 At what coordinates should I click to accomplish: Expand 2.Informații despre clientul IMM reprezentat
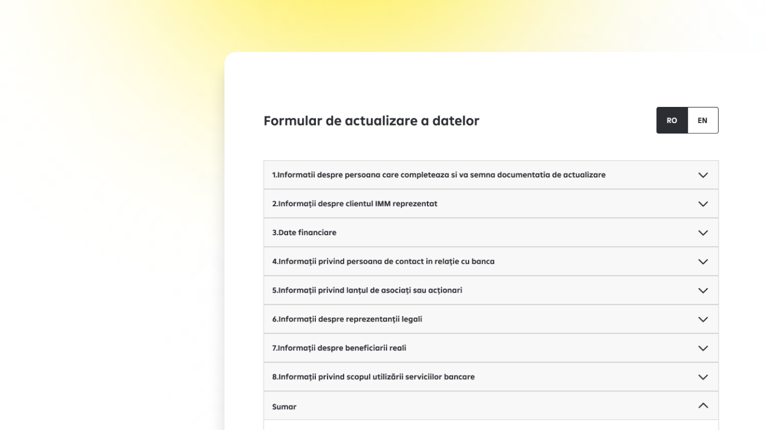tap(355, 203)
